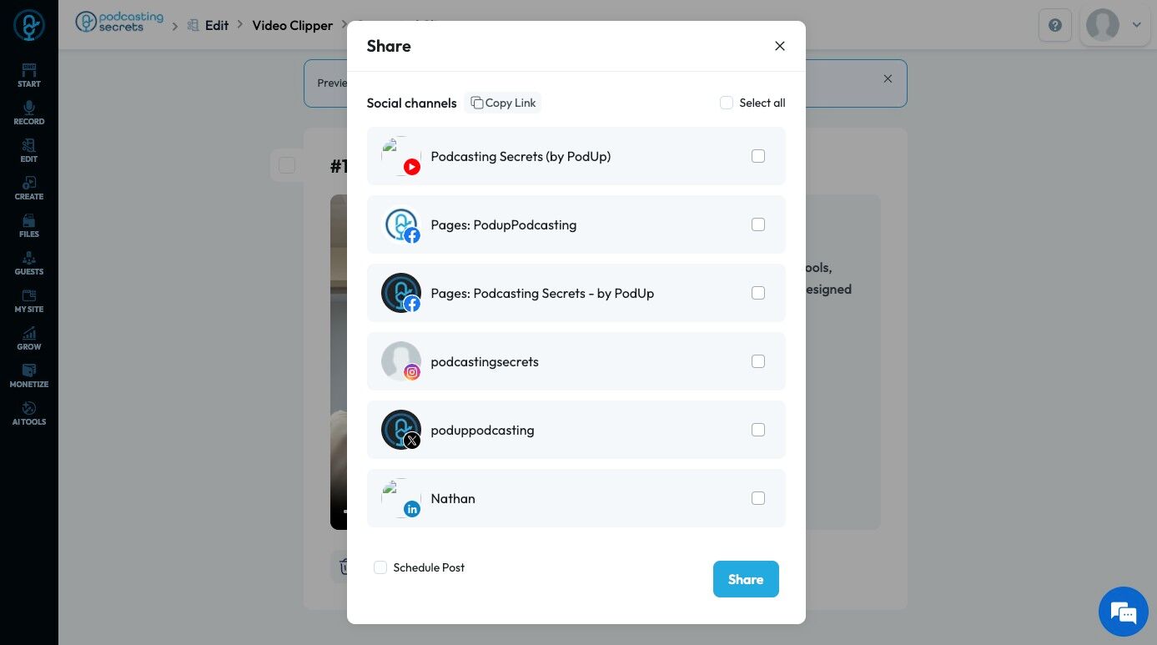Tick the clip #1 checkbox behind dialog

[x=287, y=165]
